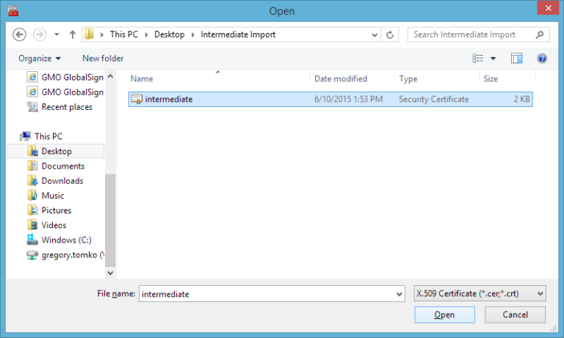Open the File name history dropdown arrow
The image size is (564, 338).
[x=399, y=294]
